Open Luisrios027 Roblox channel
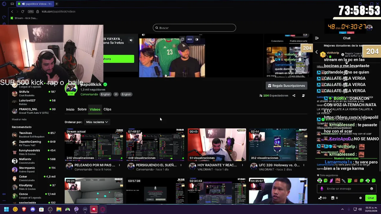The image size is (381, 214). 34,102
